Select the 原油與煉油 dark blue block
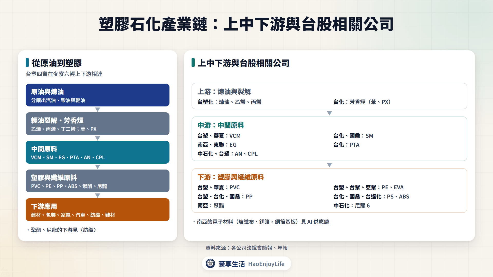 click(98, 95)
